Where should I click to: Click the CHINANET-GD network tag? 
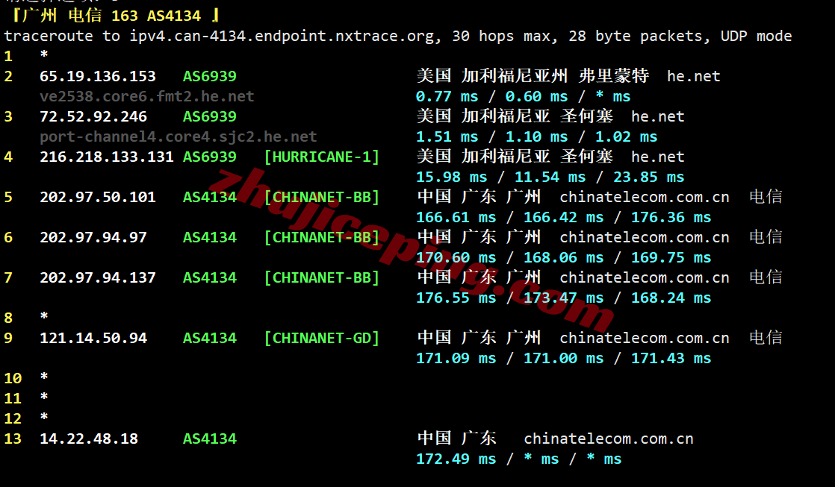click(322, 338)
